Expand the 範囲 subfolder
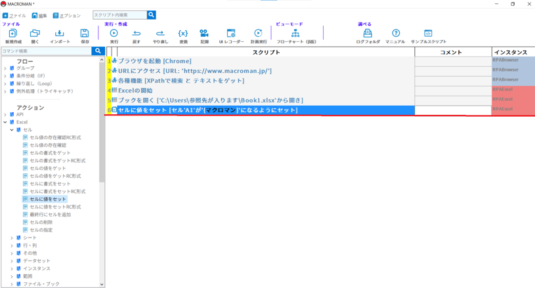The height and width of the screenshot is (288, 535). [x=12, y=276]
